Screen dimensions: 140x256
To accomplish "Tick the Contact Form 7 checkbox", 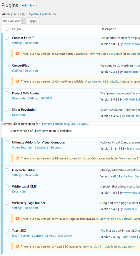I will tap(6, 38).
